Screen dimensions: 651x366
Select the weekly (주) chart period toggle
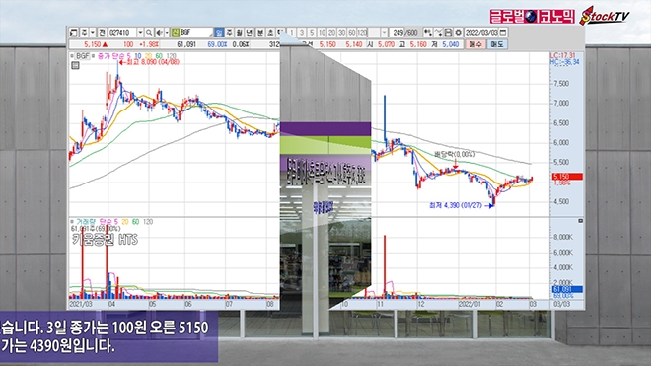229,32
